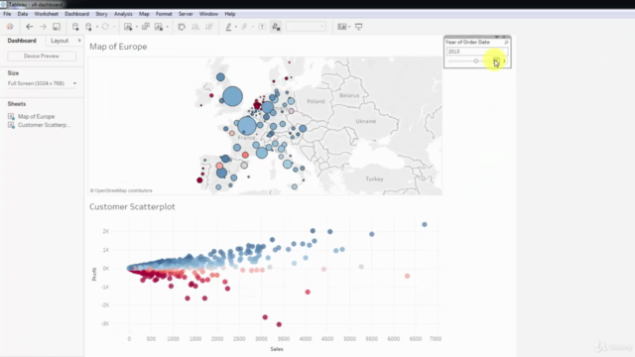Click the Tableau start page logo icon
635x357 pixels.
(10, 27)
